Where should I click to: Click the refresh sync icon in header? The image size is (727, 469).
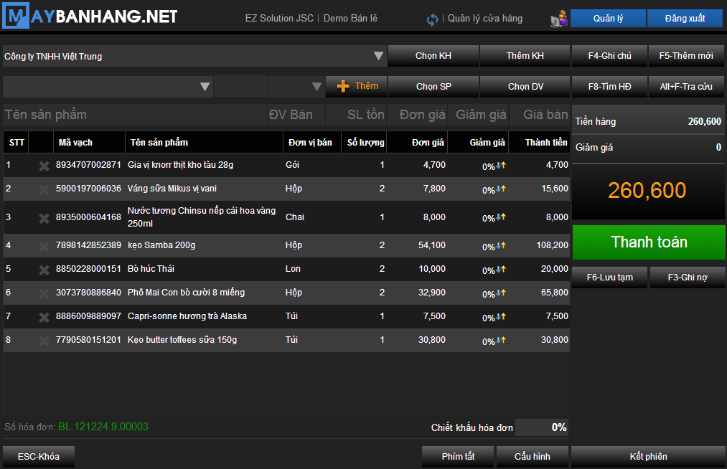(432, 19)
